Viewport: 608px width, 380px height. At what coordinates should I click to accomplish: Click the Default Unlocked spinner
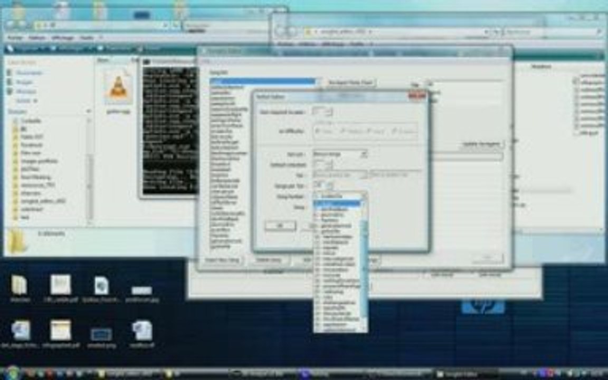[322, 165]
